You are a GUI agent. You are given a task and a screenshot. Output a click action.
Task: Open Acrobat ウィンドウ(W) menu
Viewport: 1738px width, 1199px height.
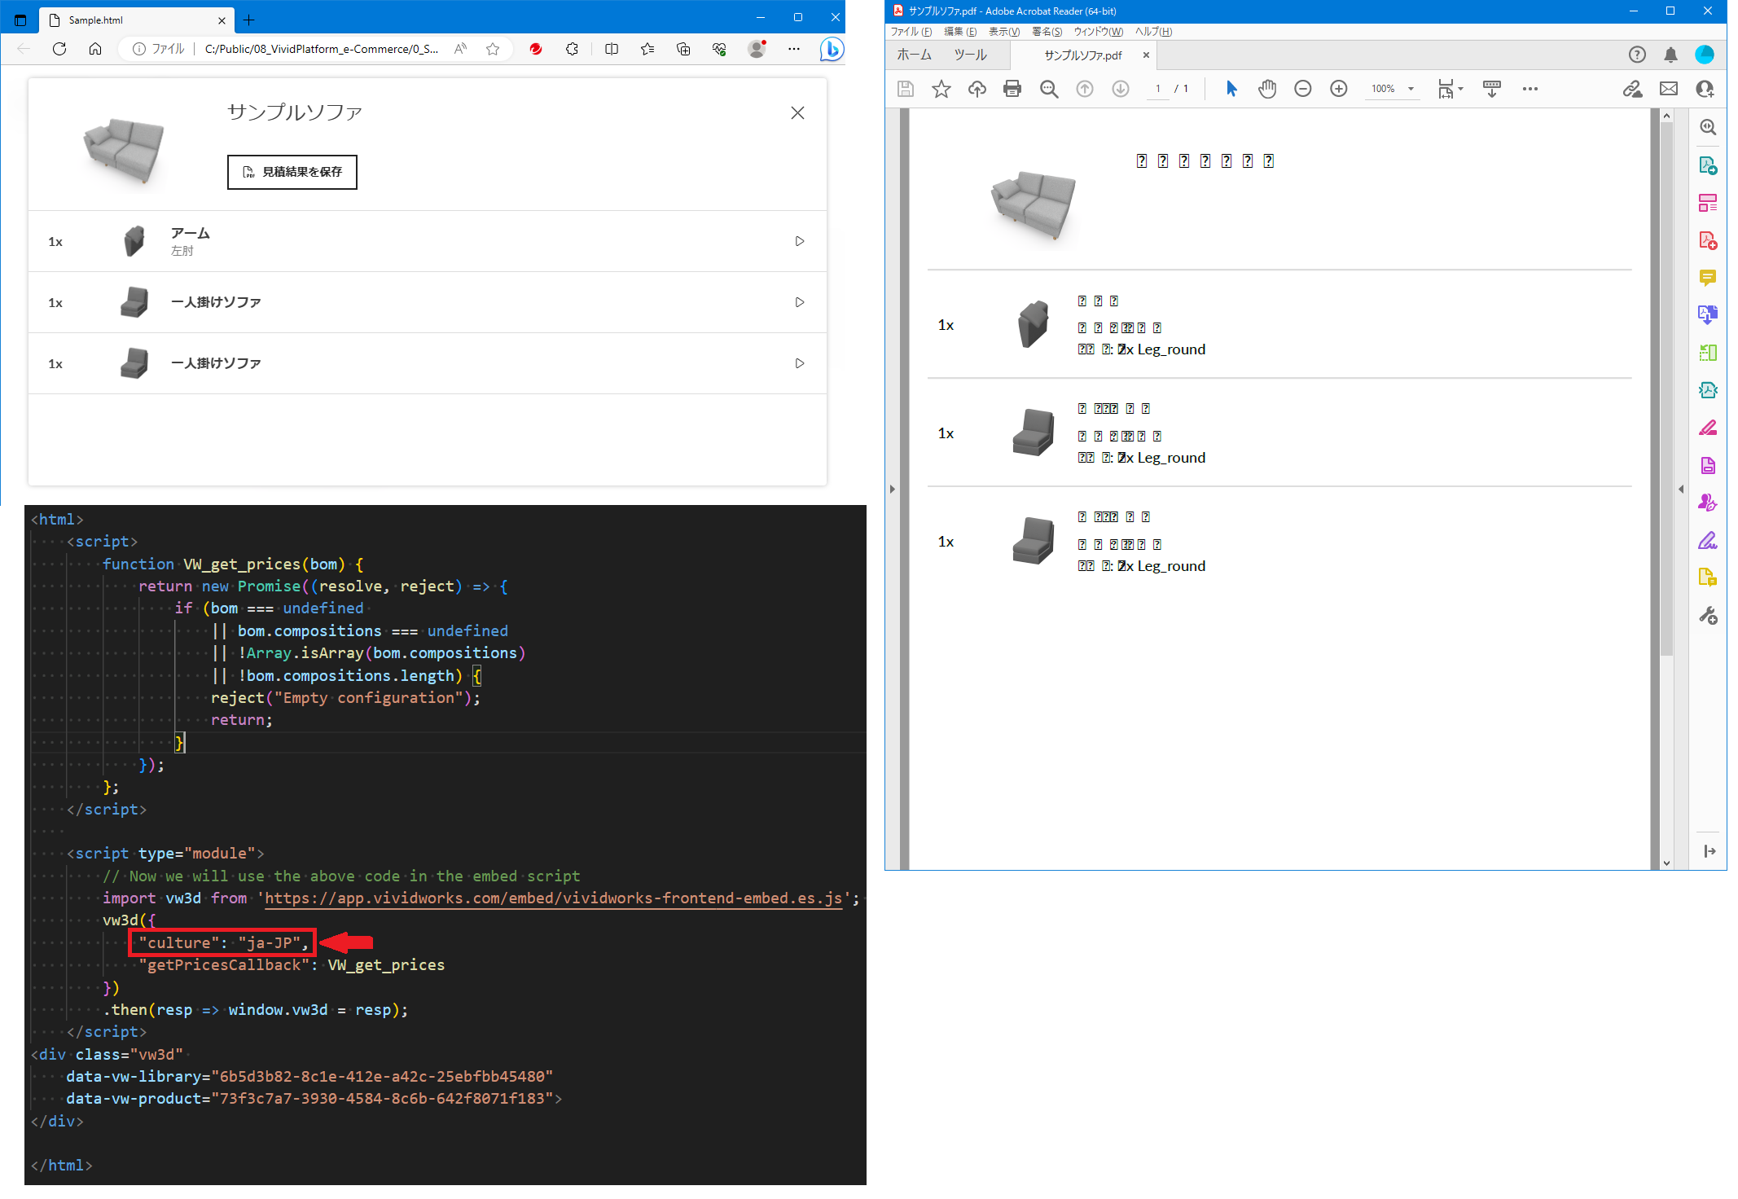[1098, 32]
